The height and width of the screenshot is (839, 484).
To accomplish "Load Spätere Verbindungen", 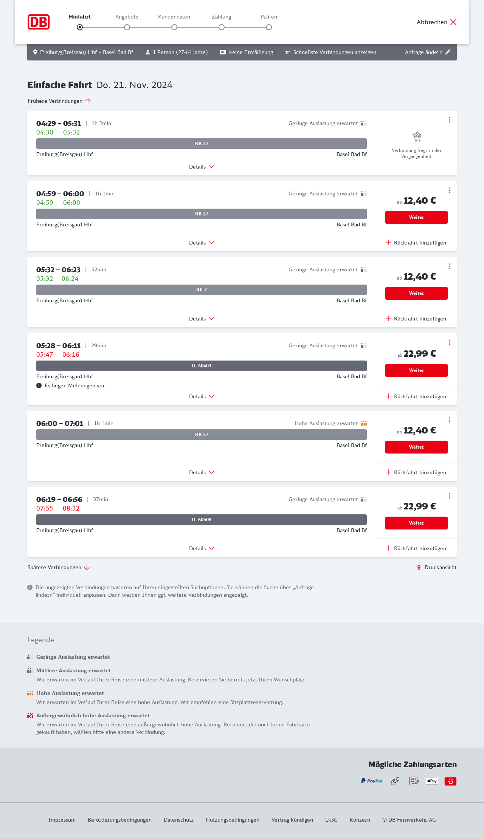I will 59,567.
